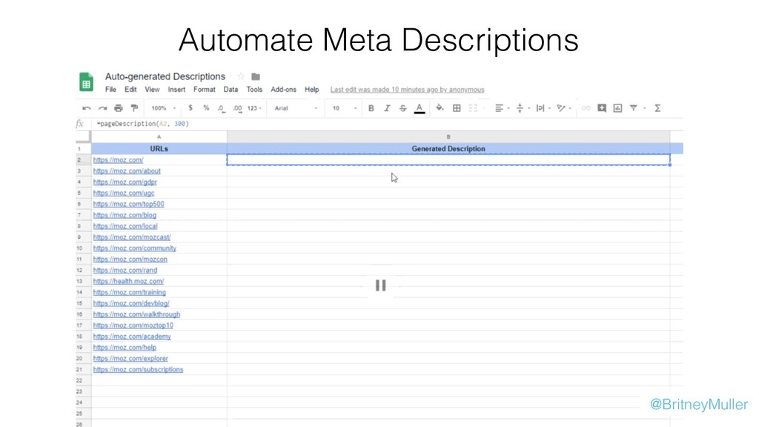This screenshot has width=759, height=427.
Task: Click the last edit history link
Action: [407, 90]
